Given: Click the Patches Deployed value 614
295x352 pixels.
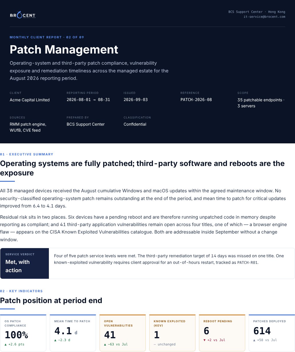Looking at the screenshot, I should coord(262,331).
